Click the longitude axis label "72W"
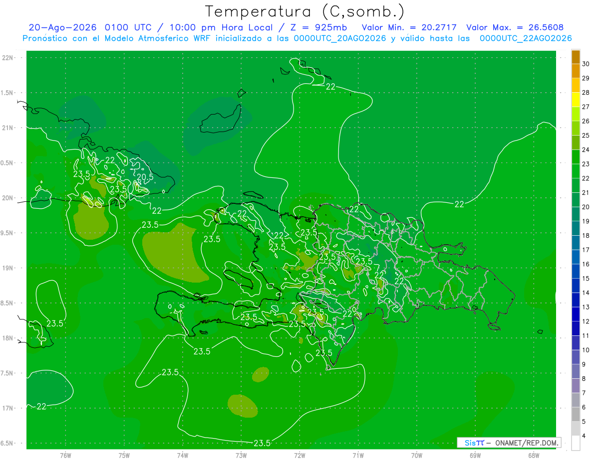Image resolution: width=599 pixels, height=462 pixels. (299, 456)
